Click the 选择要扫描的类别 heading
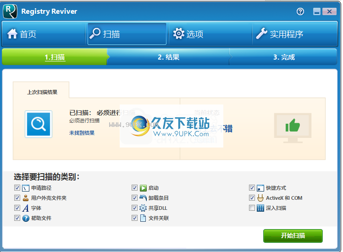343x252 pixels. pyautogui.click(x=47, y=177)
